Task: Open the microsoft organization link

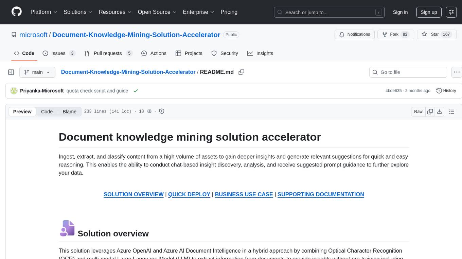Action: (33, 35)
